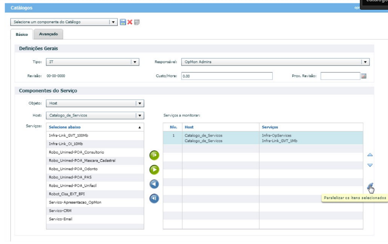
Task: Click the save catalog floppy disk icon
Action: [123, 22]
